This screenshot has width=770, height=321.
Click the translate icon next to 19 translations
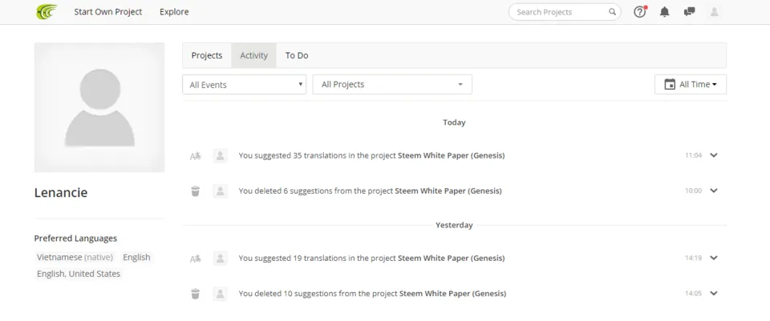coord(196,259)
